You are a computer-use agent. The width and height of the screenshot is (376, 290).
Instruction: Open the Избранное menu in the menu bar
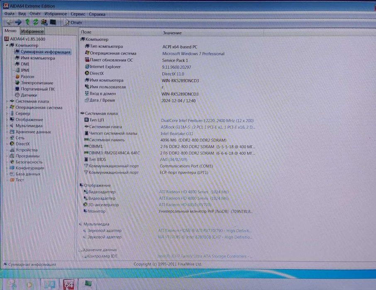pos(56,14)
